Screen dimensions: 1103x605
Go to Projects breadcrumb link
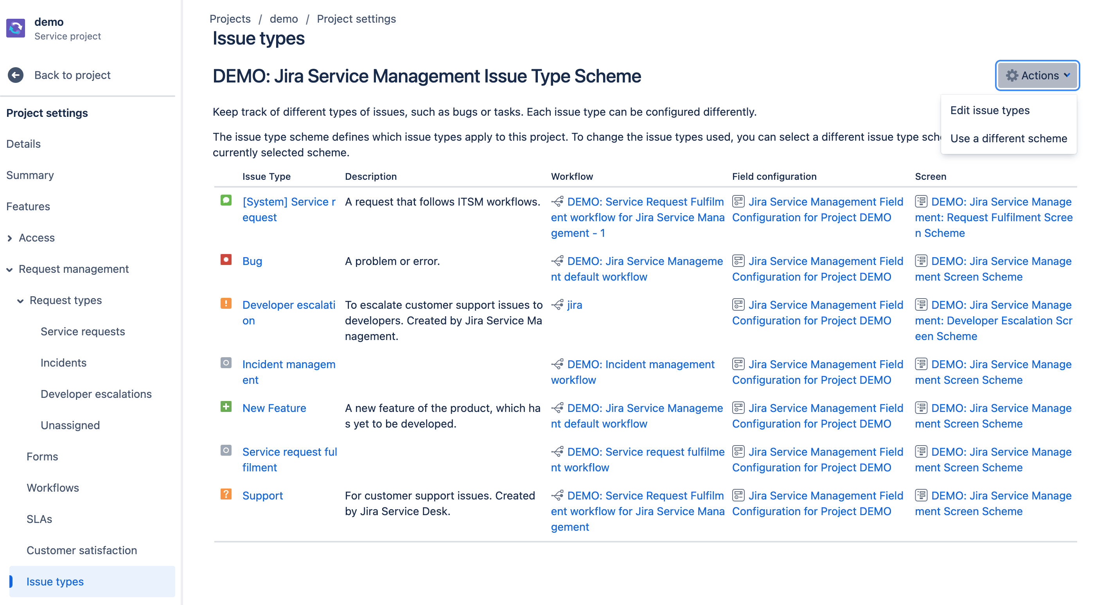230,19
